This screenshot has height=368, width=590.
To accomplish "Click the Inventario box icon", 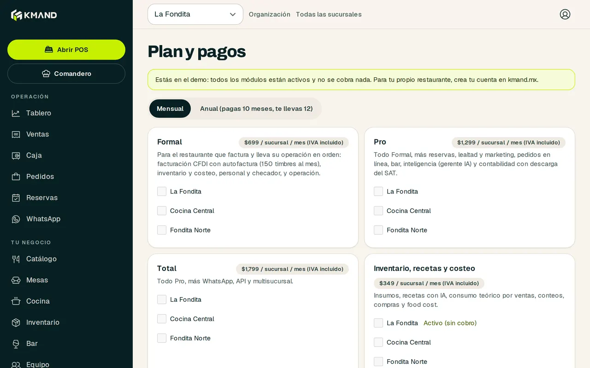I will coord(16,322).
